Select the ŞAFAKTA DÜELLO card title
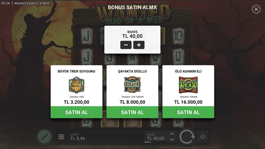The width and height of the screenshot is (265, 149). point(132,71)
